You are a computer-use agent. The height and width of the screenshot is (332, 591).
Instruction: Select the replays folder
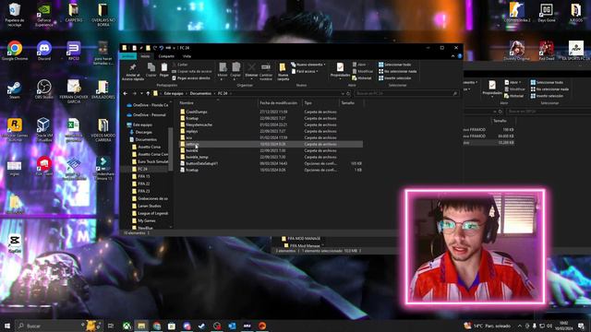(x=192, y=131)
